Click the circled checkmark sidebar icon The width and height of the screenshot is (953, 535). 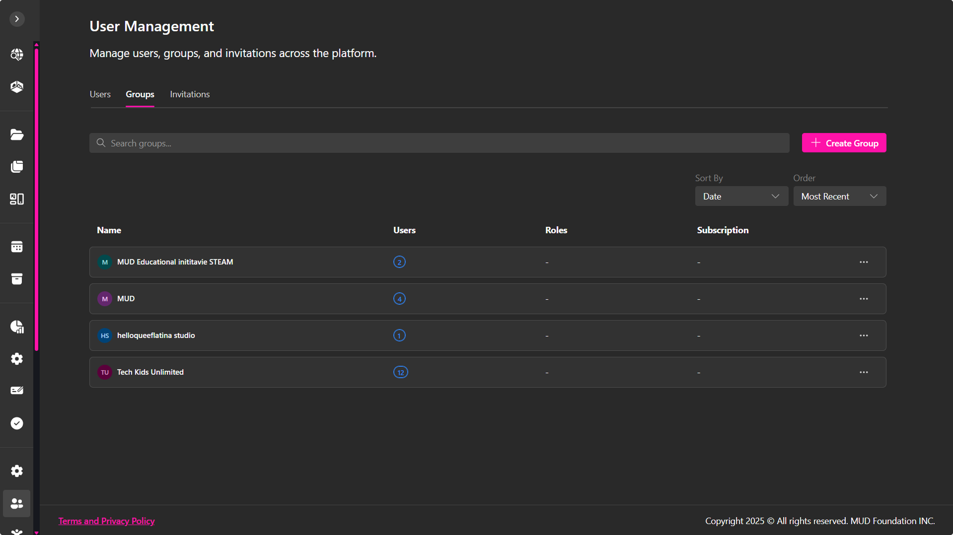(x=17, y=423)
